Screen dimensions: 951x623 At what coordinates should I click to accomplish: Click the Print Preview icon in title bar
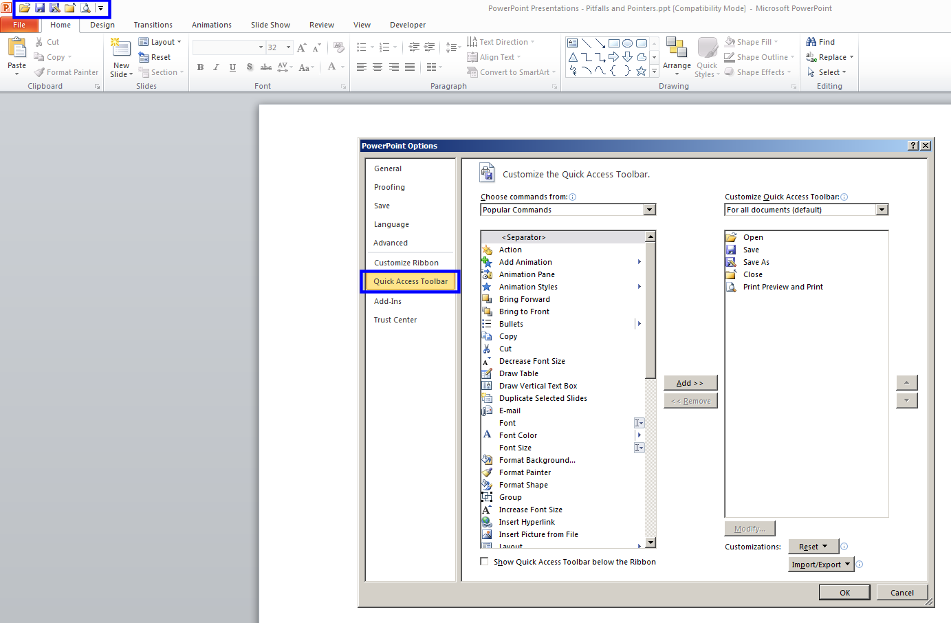86,8
